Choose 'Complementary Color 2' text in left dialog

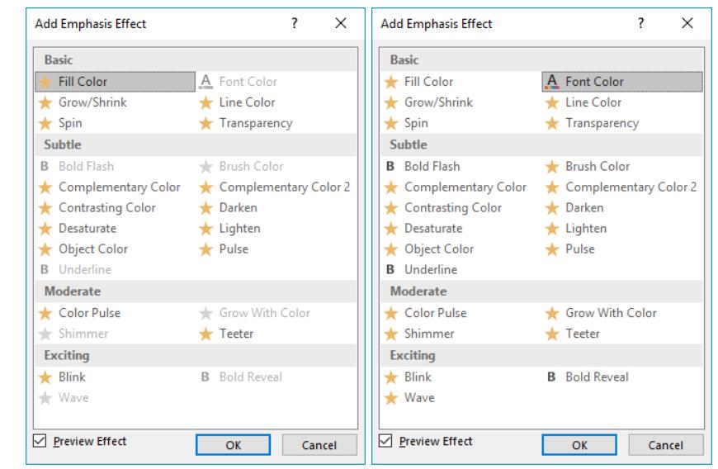click(285, 187)
